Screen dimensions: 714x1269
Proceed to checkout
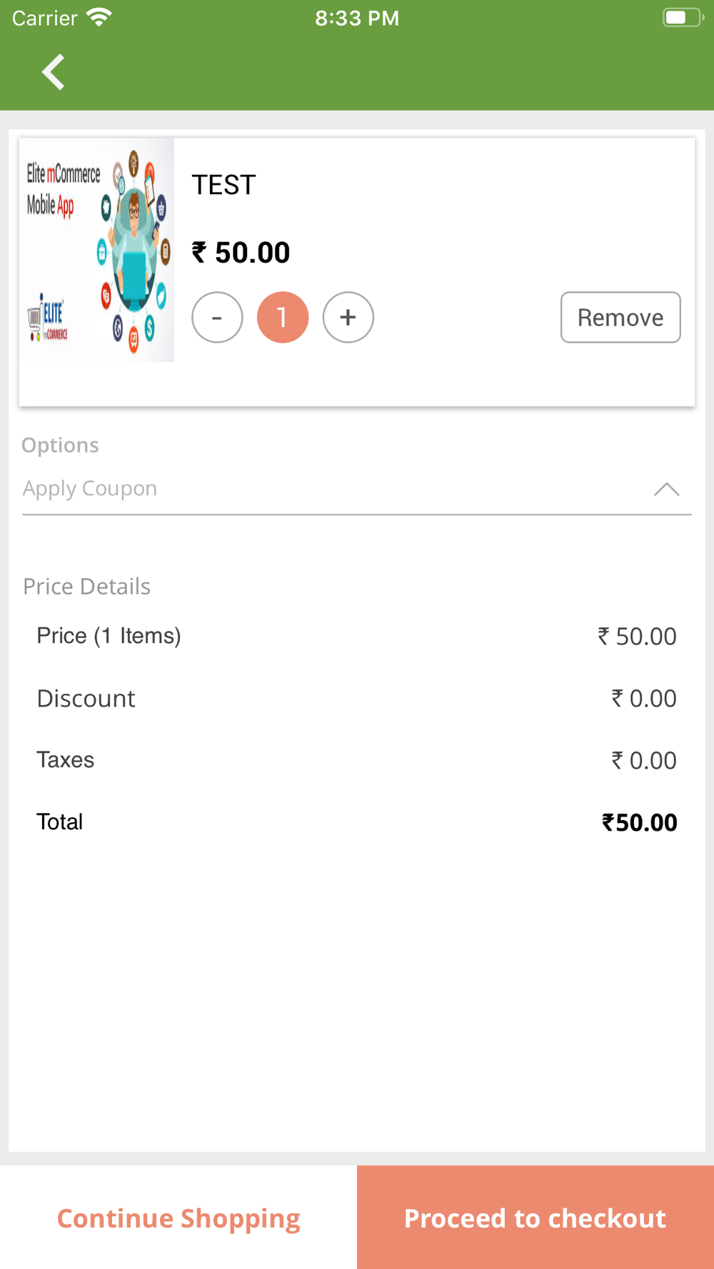(x=535, y=1218)
